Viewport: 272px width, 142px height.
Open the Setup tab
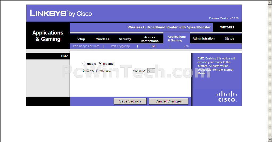(x=81, y=39)
